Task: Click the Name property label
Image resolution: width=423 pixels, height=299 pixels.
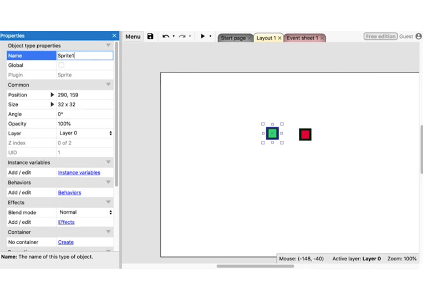Action: coord(31,56)
